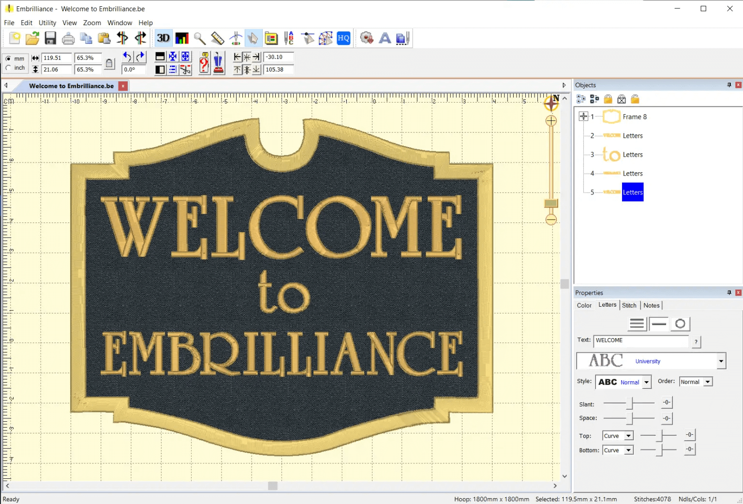Select the magnifier zoom tool
743x504 pixels.
199,38
